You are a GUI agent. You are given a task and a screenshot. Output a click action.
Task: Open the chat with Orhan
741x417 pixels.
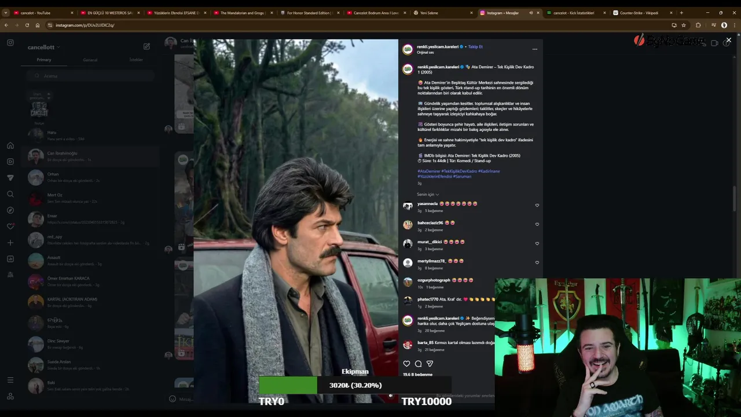tap(90, 177)
